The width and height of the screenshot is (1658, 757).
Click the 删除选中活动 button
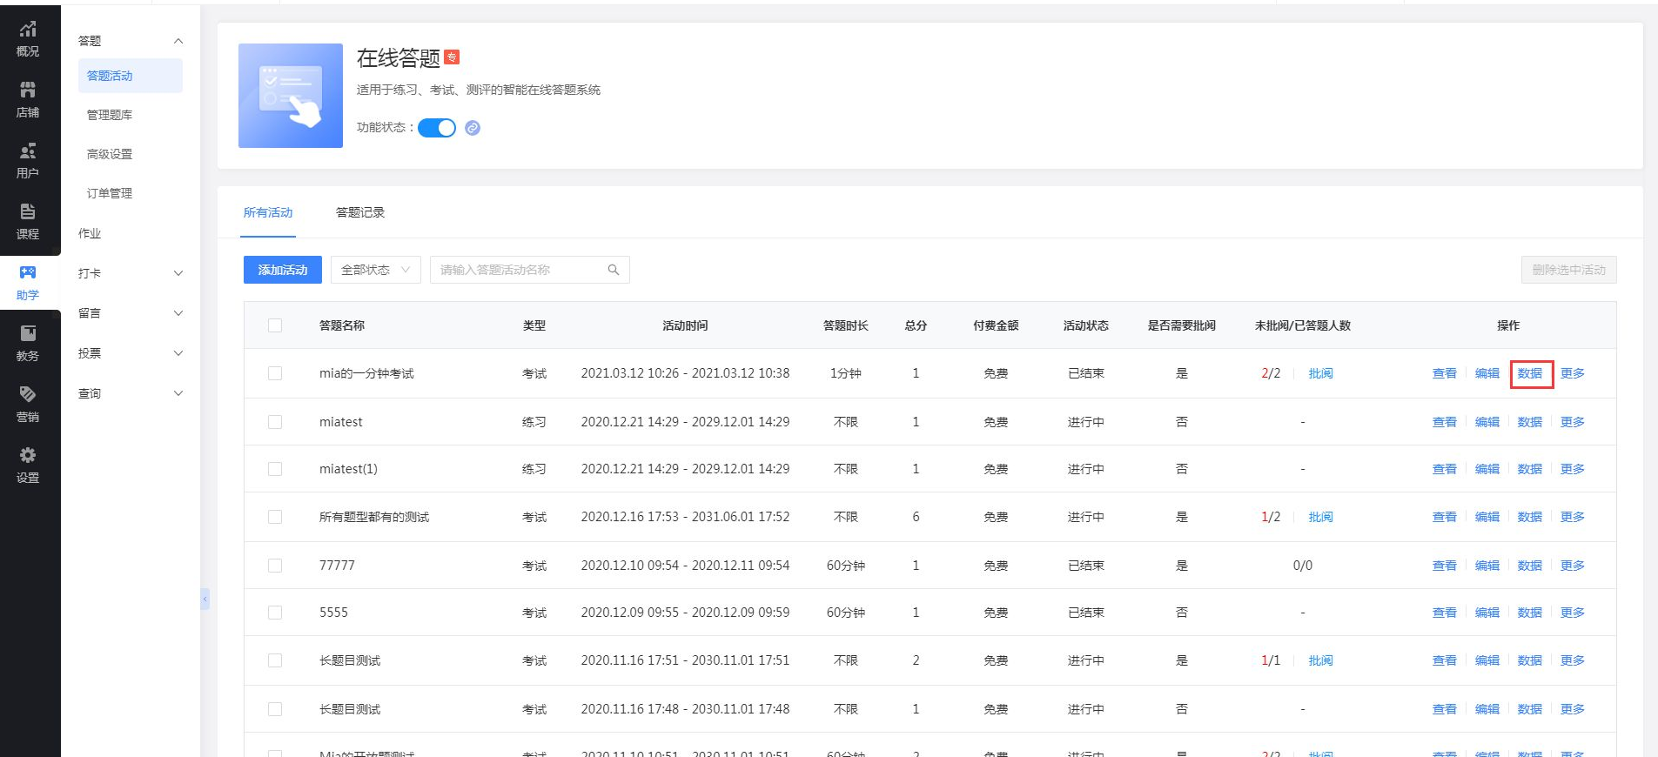[1569, 270]
